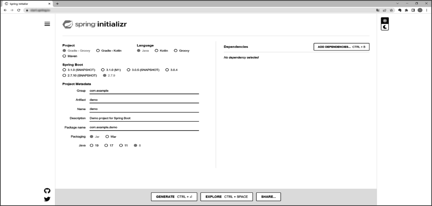Switch to light theme with sun icon
432x206 pixels.
click(x=385, y=21)
